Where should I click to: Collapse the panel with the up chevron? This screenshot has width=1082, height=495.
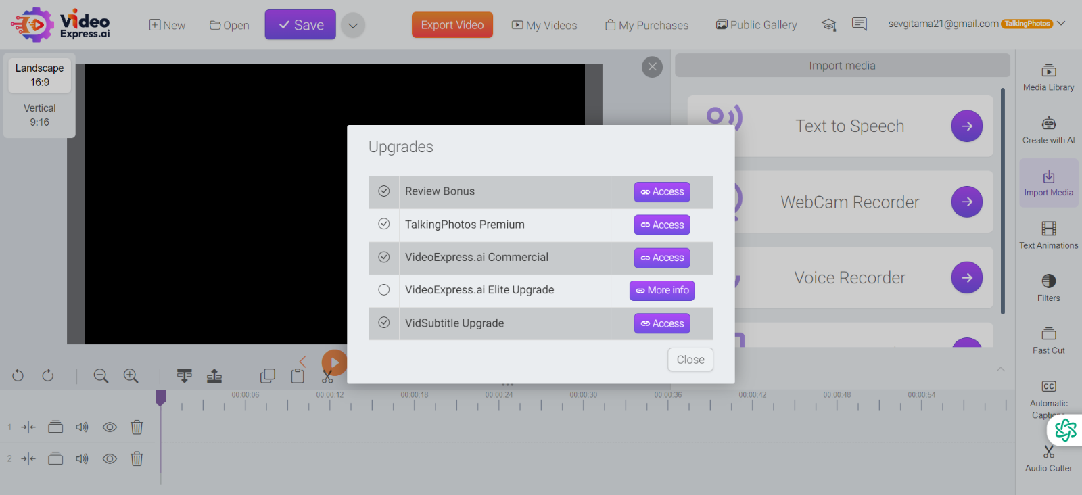1001,369
